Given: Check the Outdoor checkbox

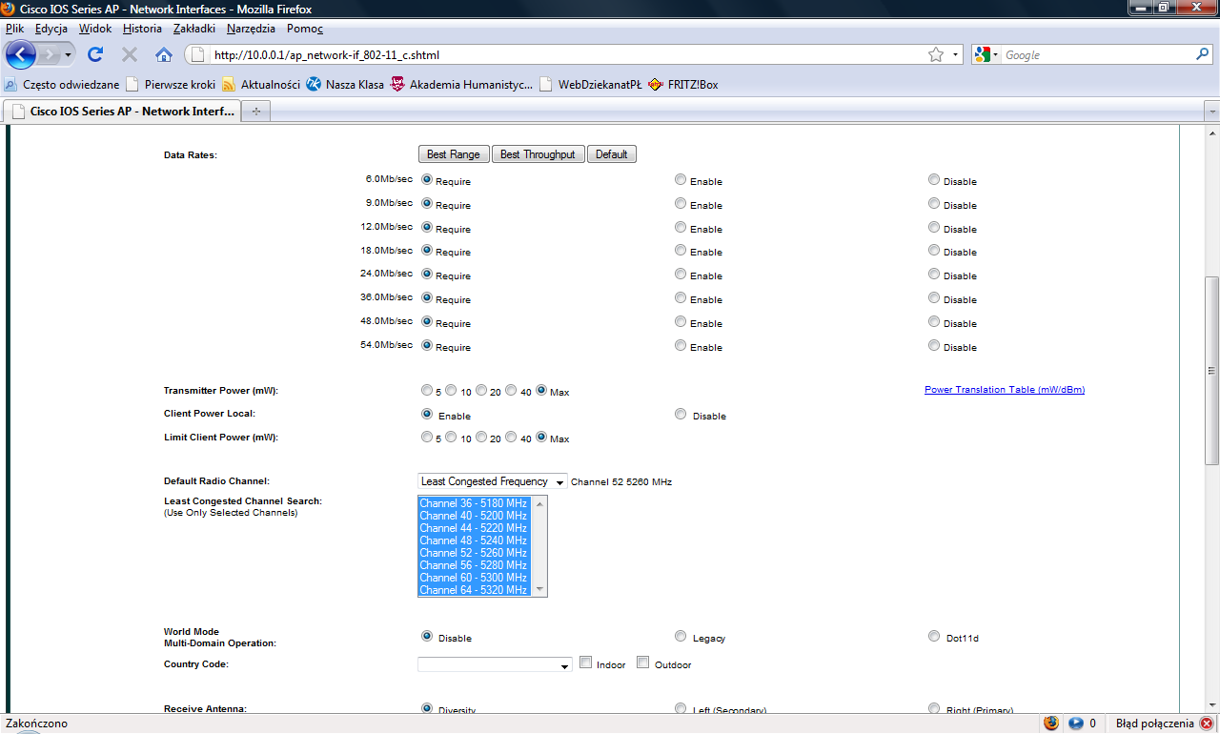Looking at the screenshot, I should [643, 662].
